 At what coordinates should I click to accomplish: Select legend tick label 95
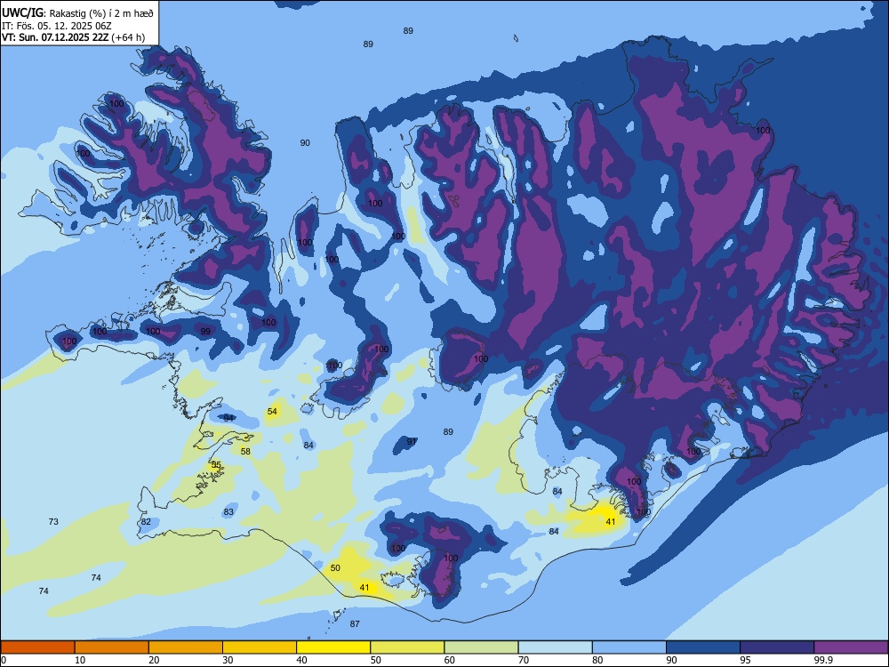(x=746, y=660)
